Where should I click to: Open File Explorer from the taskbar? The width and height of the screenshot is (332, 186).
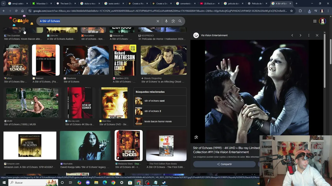click(x=96, y=183)
